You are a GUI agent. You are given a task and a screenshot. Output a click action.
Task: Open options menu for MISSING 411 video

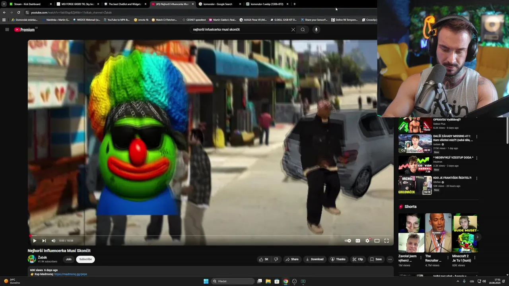click(477, 137)
